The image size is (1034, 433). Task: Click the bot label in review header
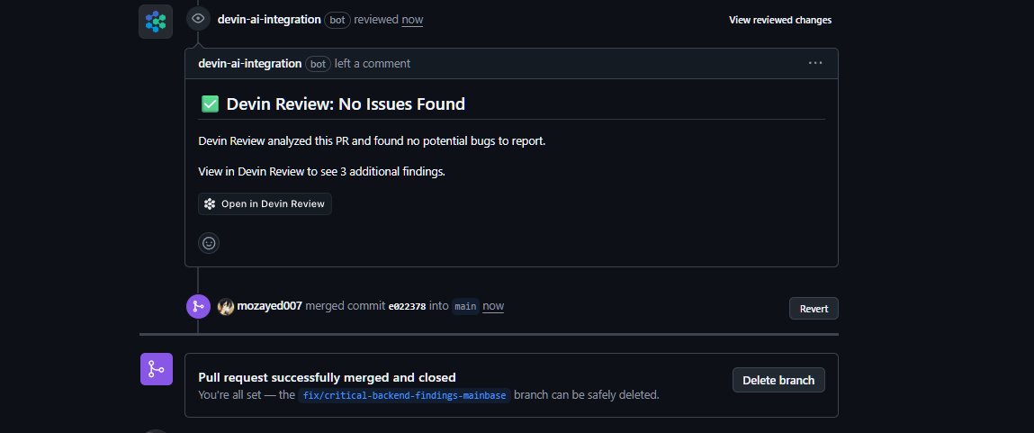pyautogui.click(x=337, y=20)
